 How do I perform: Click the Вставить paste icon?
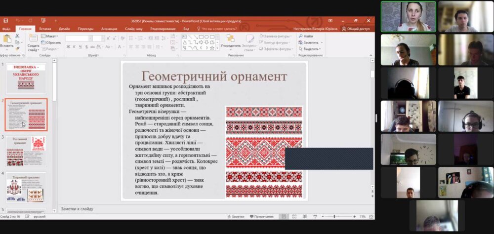7,39
